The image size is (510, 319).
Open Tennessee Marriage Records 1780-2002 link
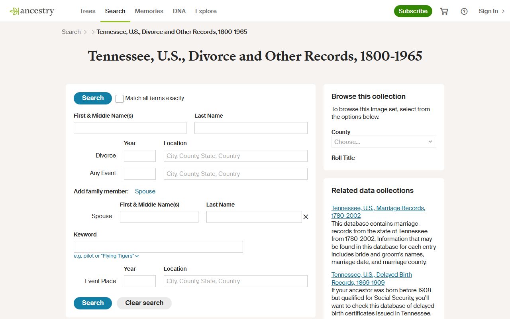coord(378,212)
